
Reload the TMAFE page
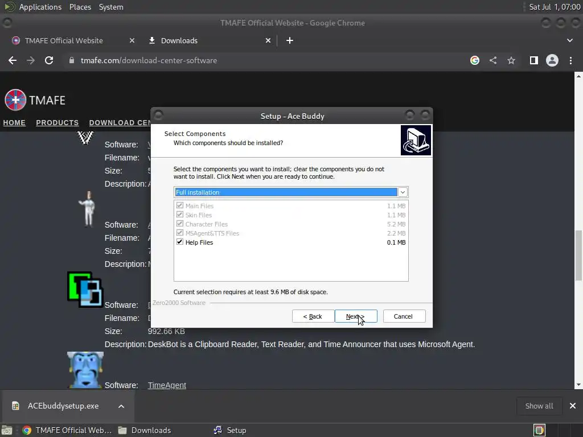click(x=49, y=60)
